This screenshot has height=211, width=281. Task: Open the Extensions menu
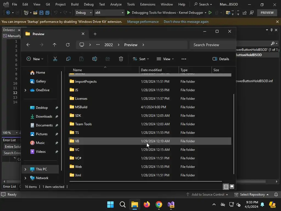click(148, 4)
